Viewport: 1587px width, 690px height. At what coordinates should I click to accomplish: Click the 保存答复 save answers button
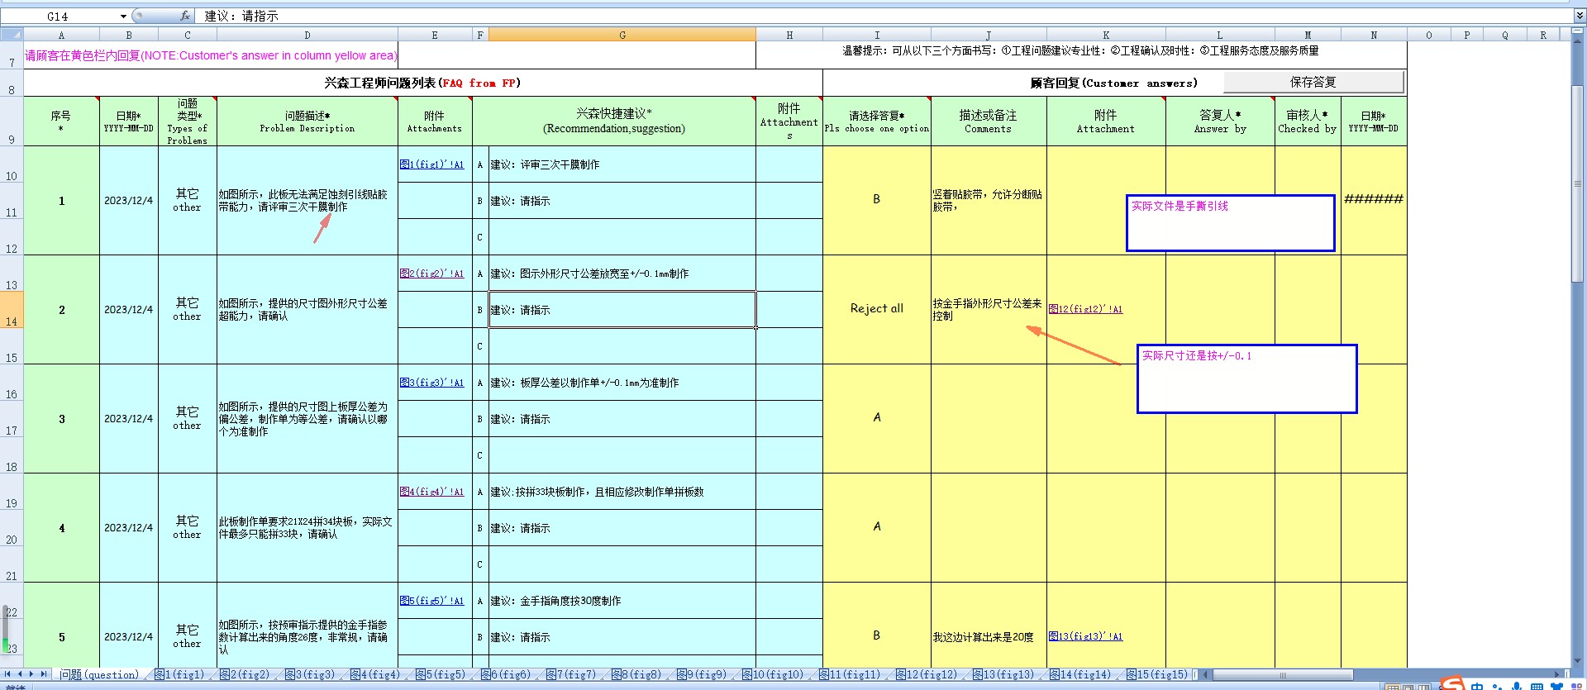coord(1313,82)
